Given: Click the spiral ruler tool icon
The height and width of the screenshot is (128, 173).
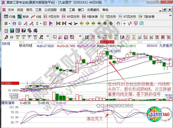Looking at the screenshot, I should 35,37.
